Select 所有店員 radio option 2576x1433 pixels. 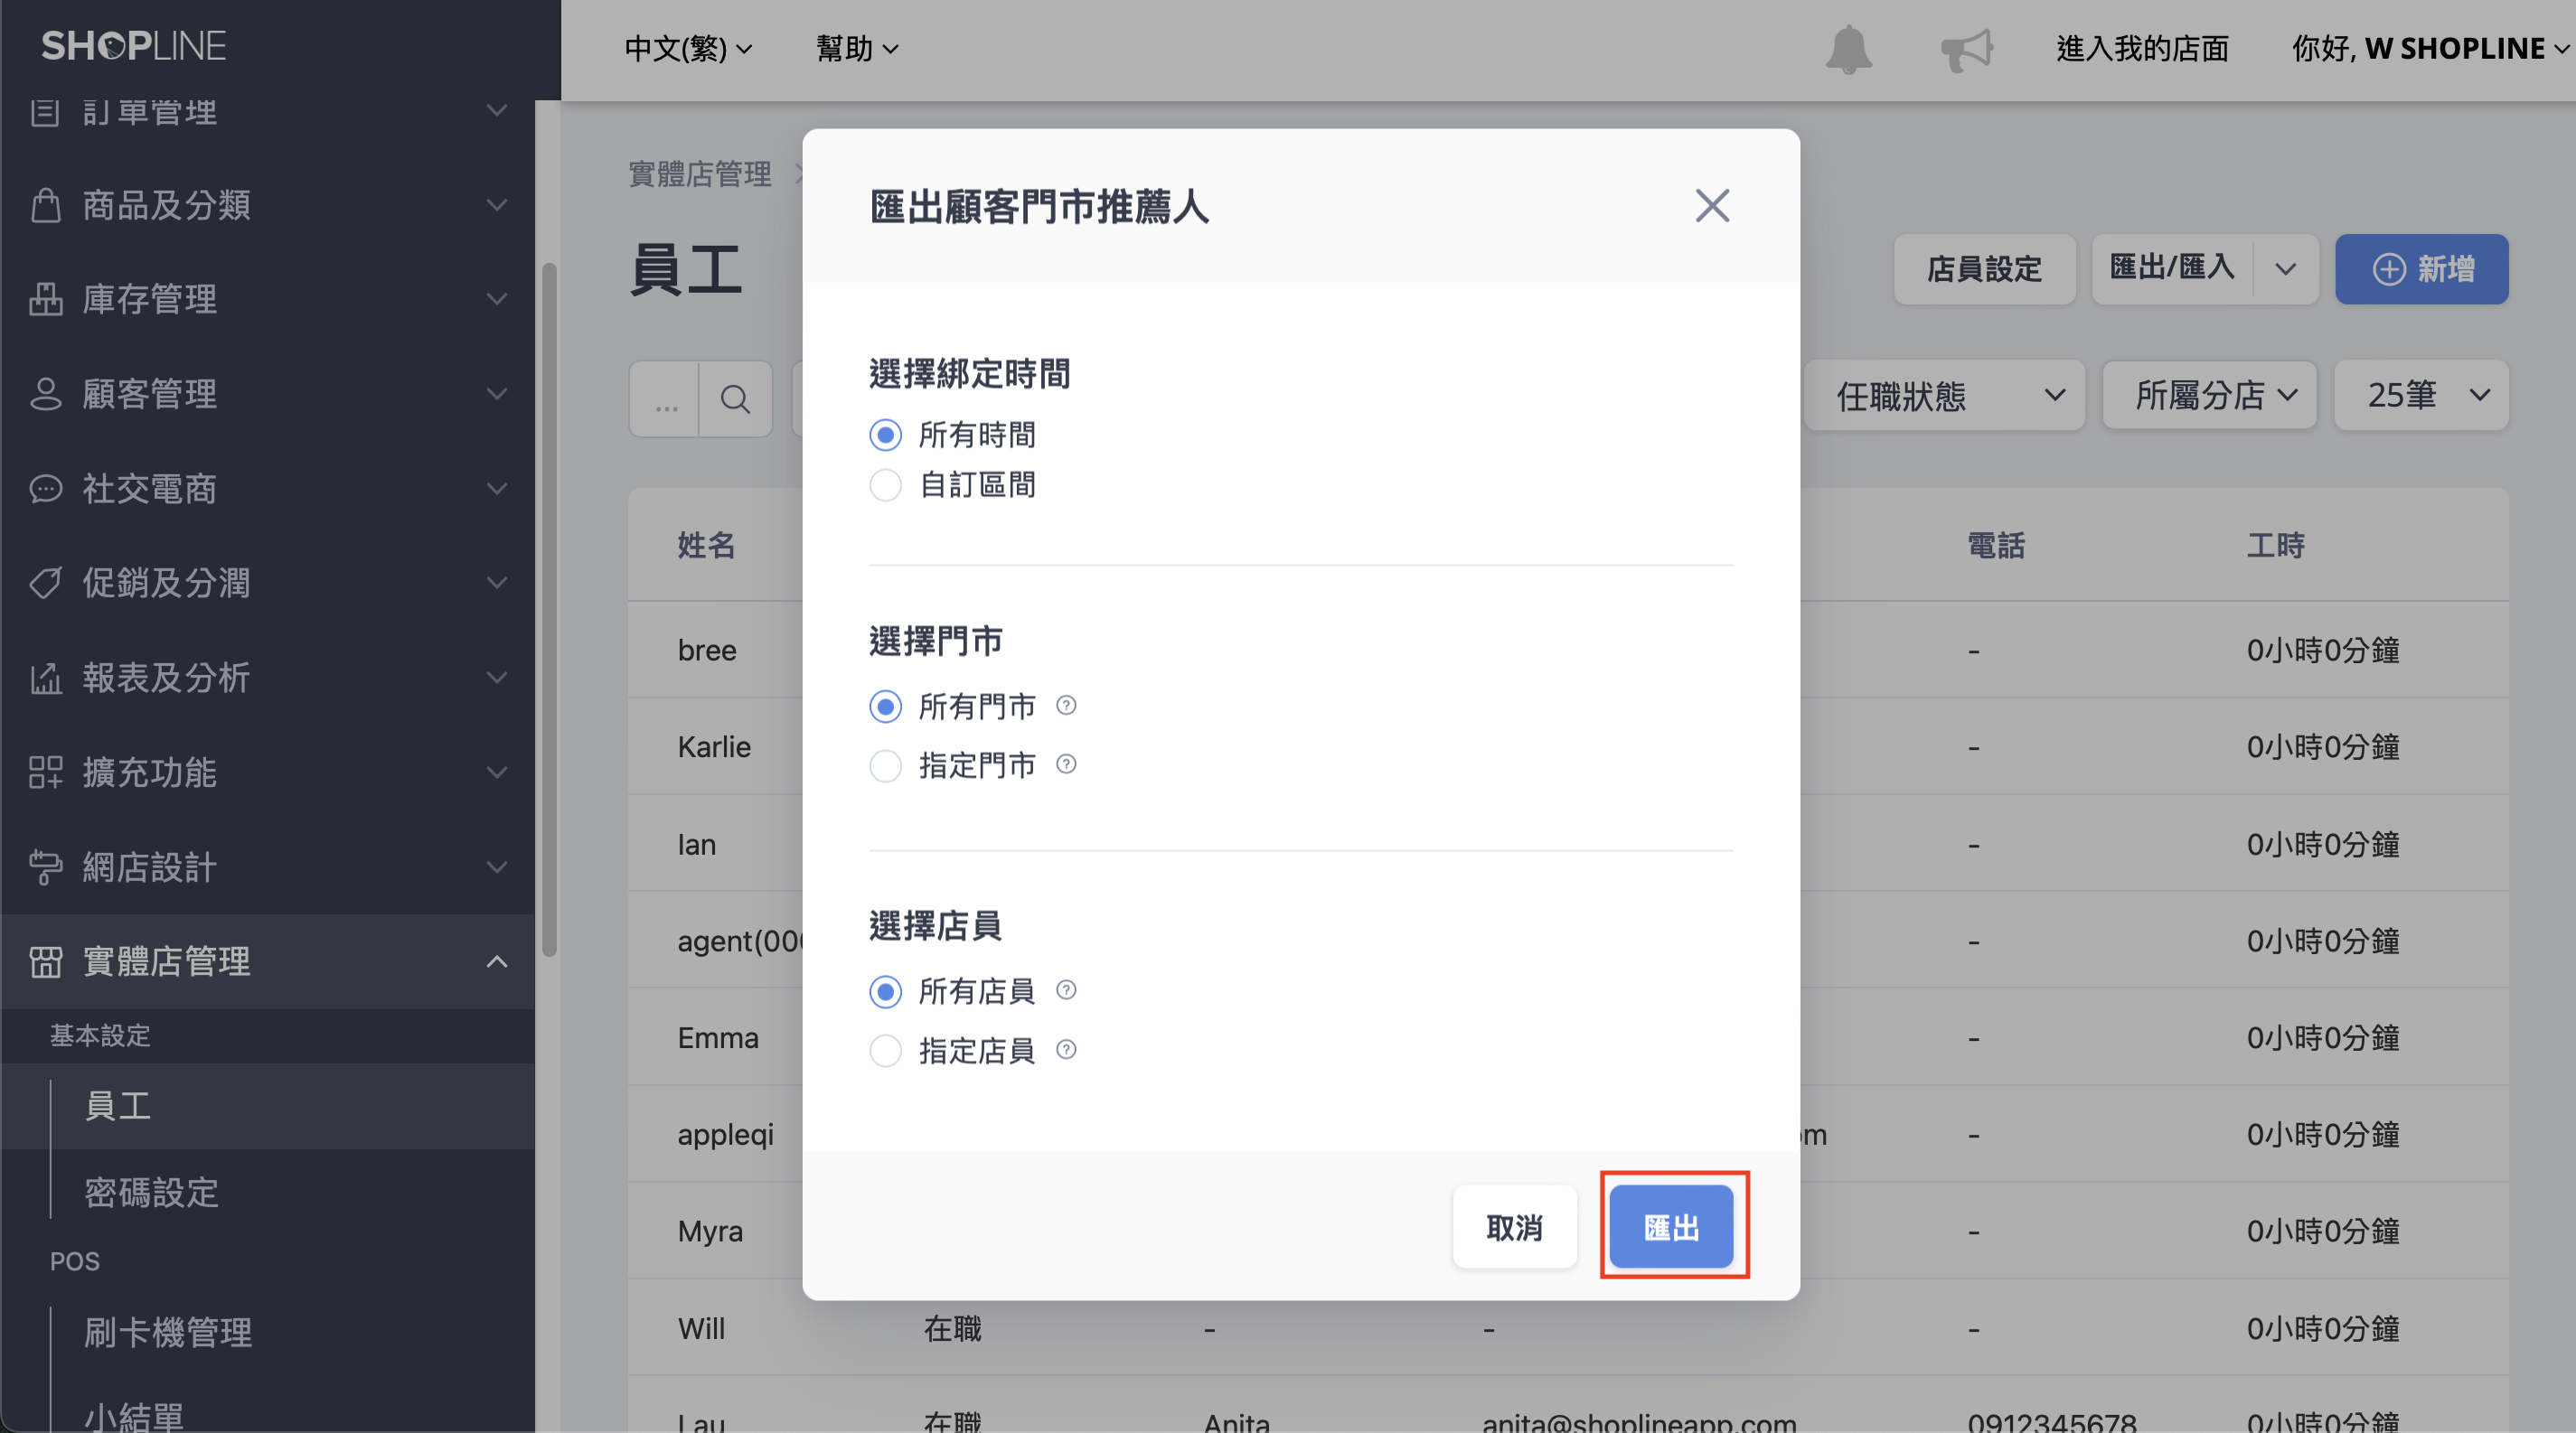click(x=885, y=991)
